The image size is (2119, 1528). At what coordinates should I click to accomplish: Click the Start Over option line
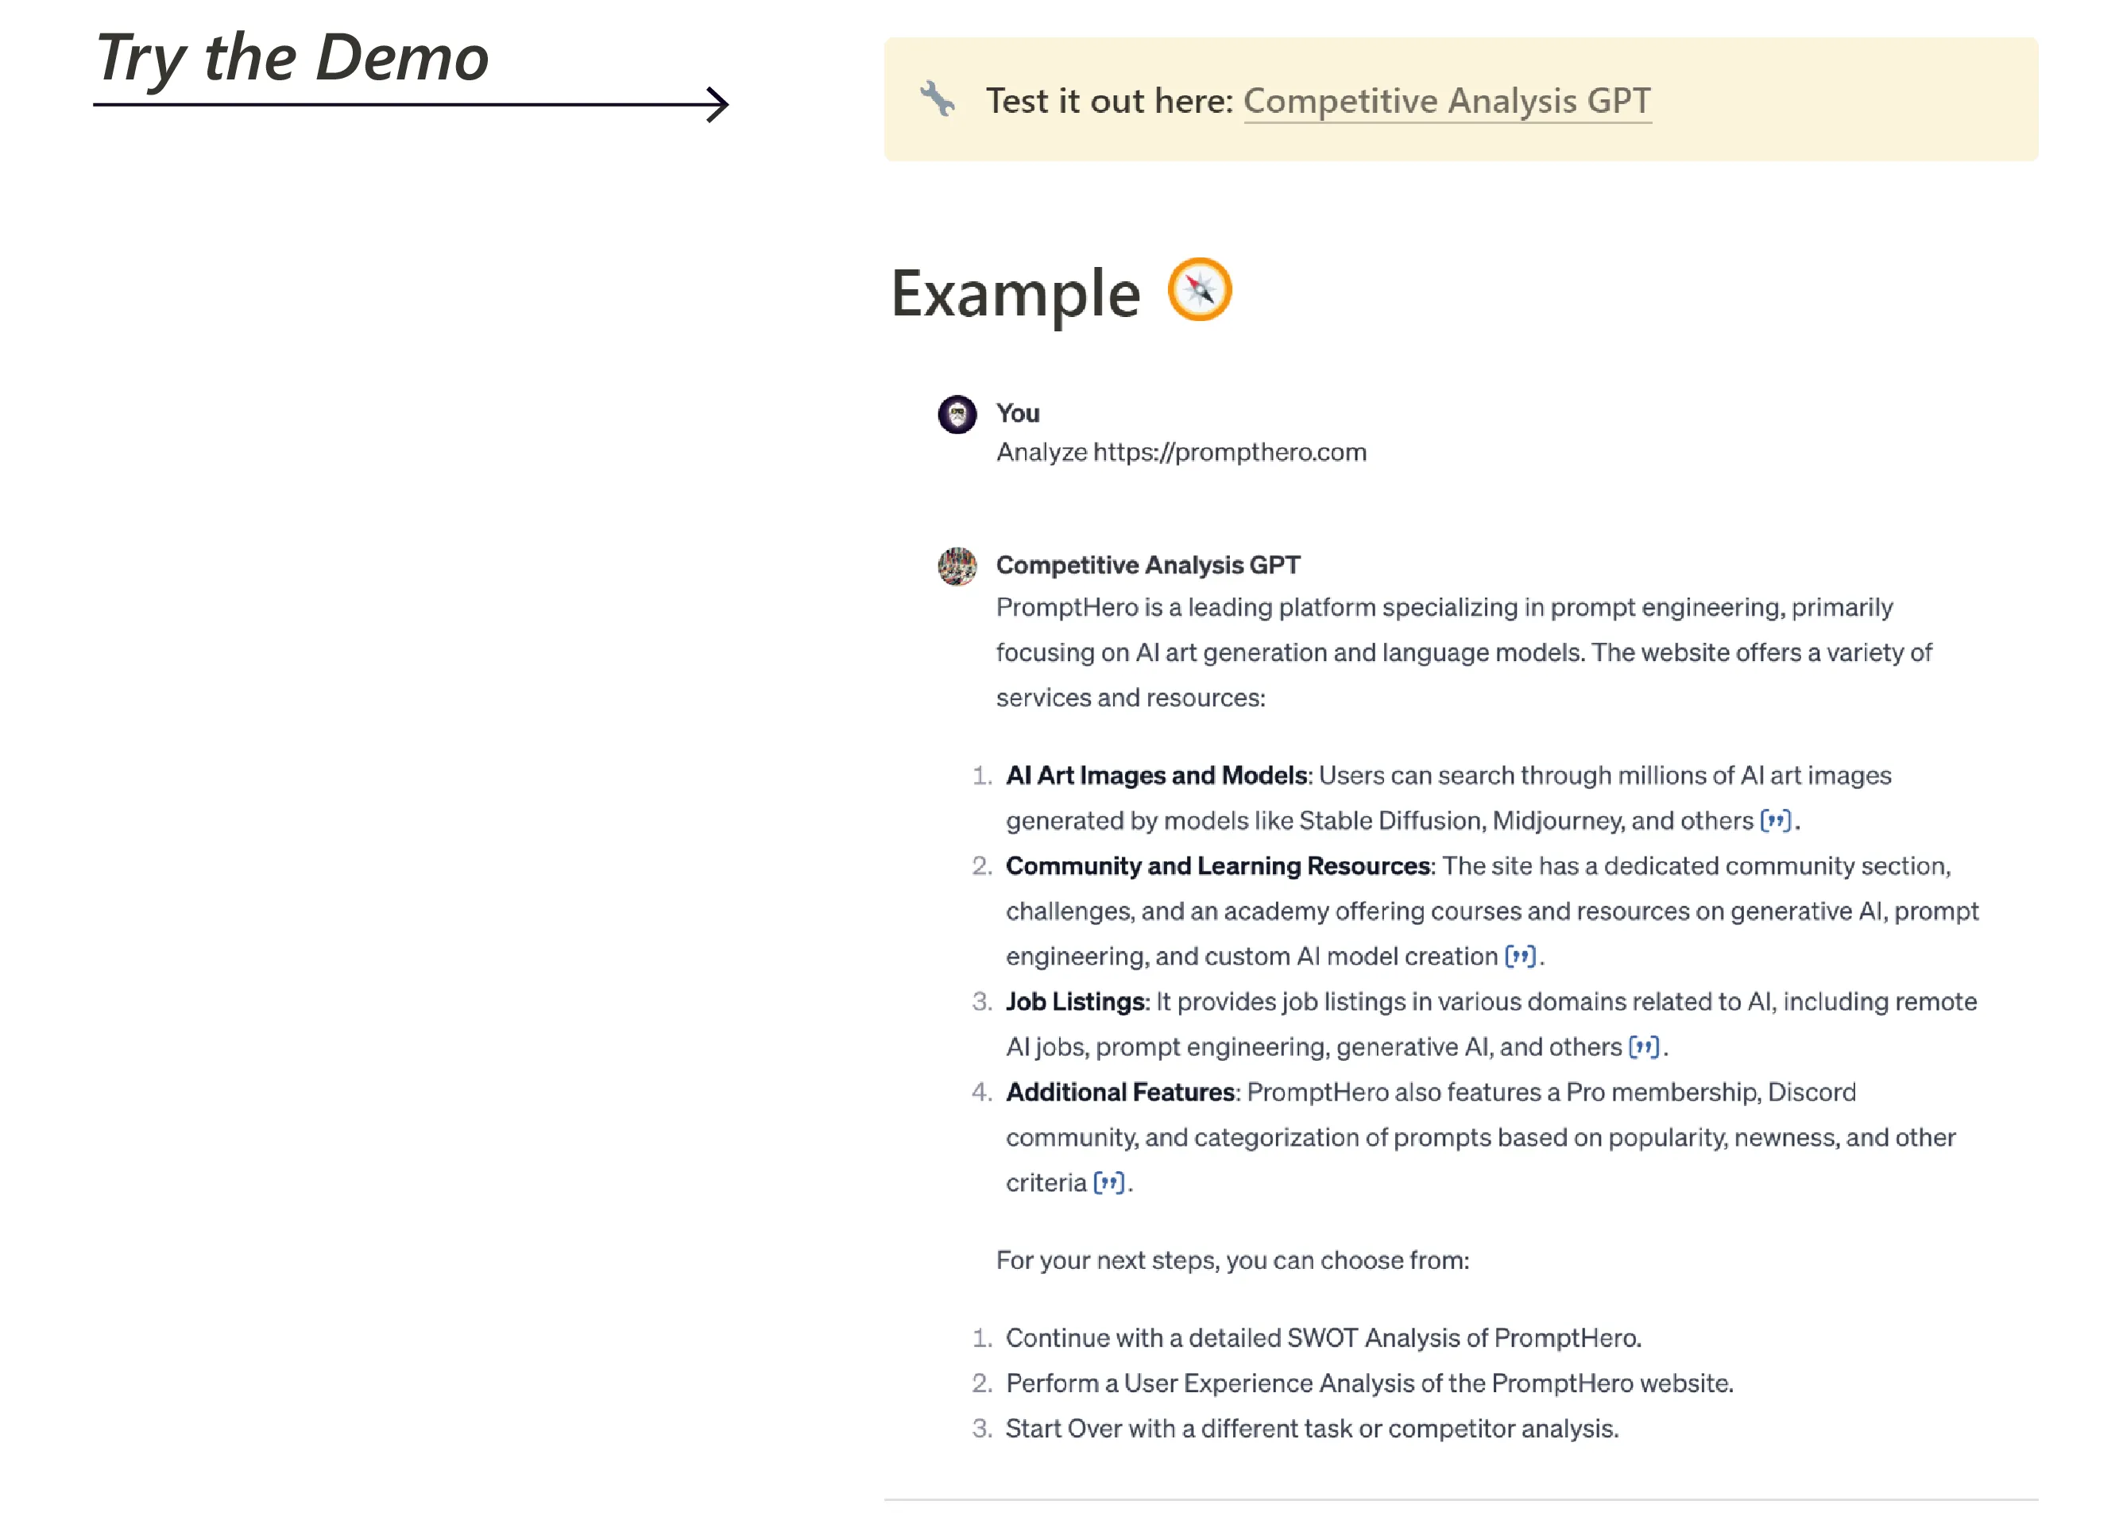click(x=1311, y=1429)
